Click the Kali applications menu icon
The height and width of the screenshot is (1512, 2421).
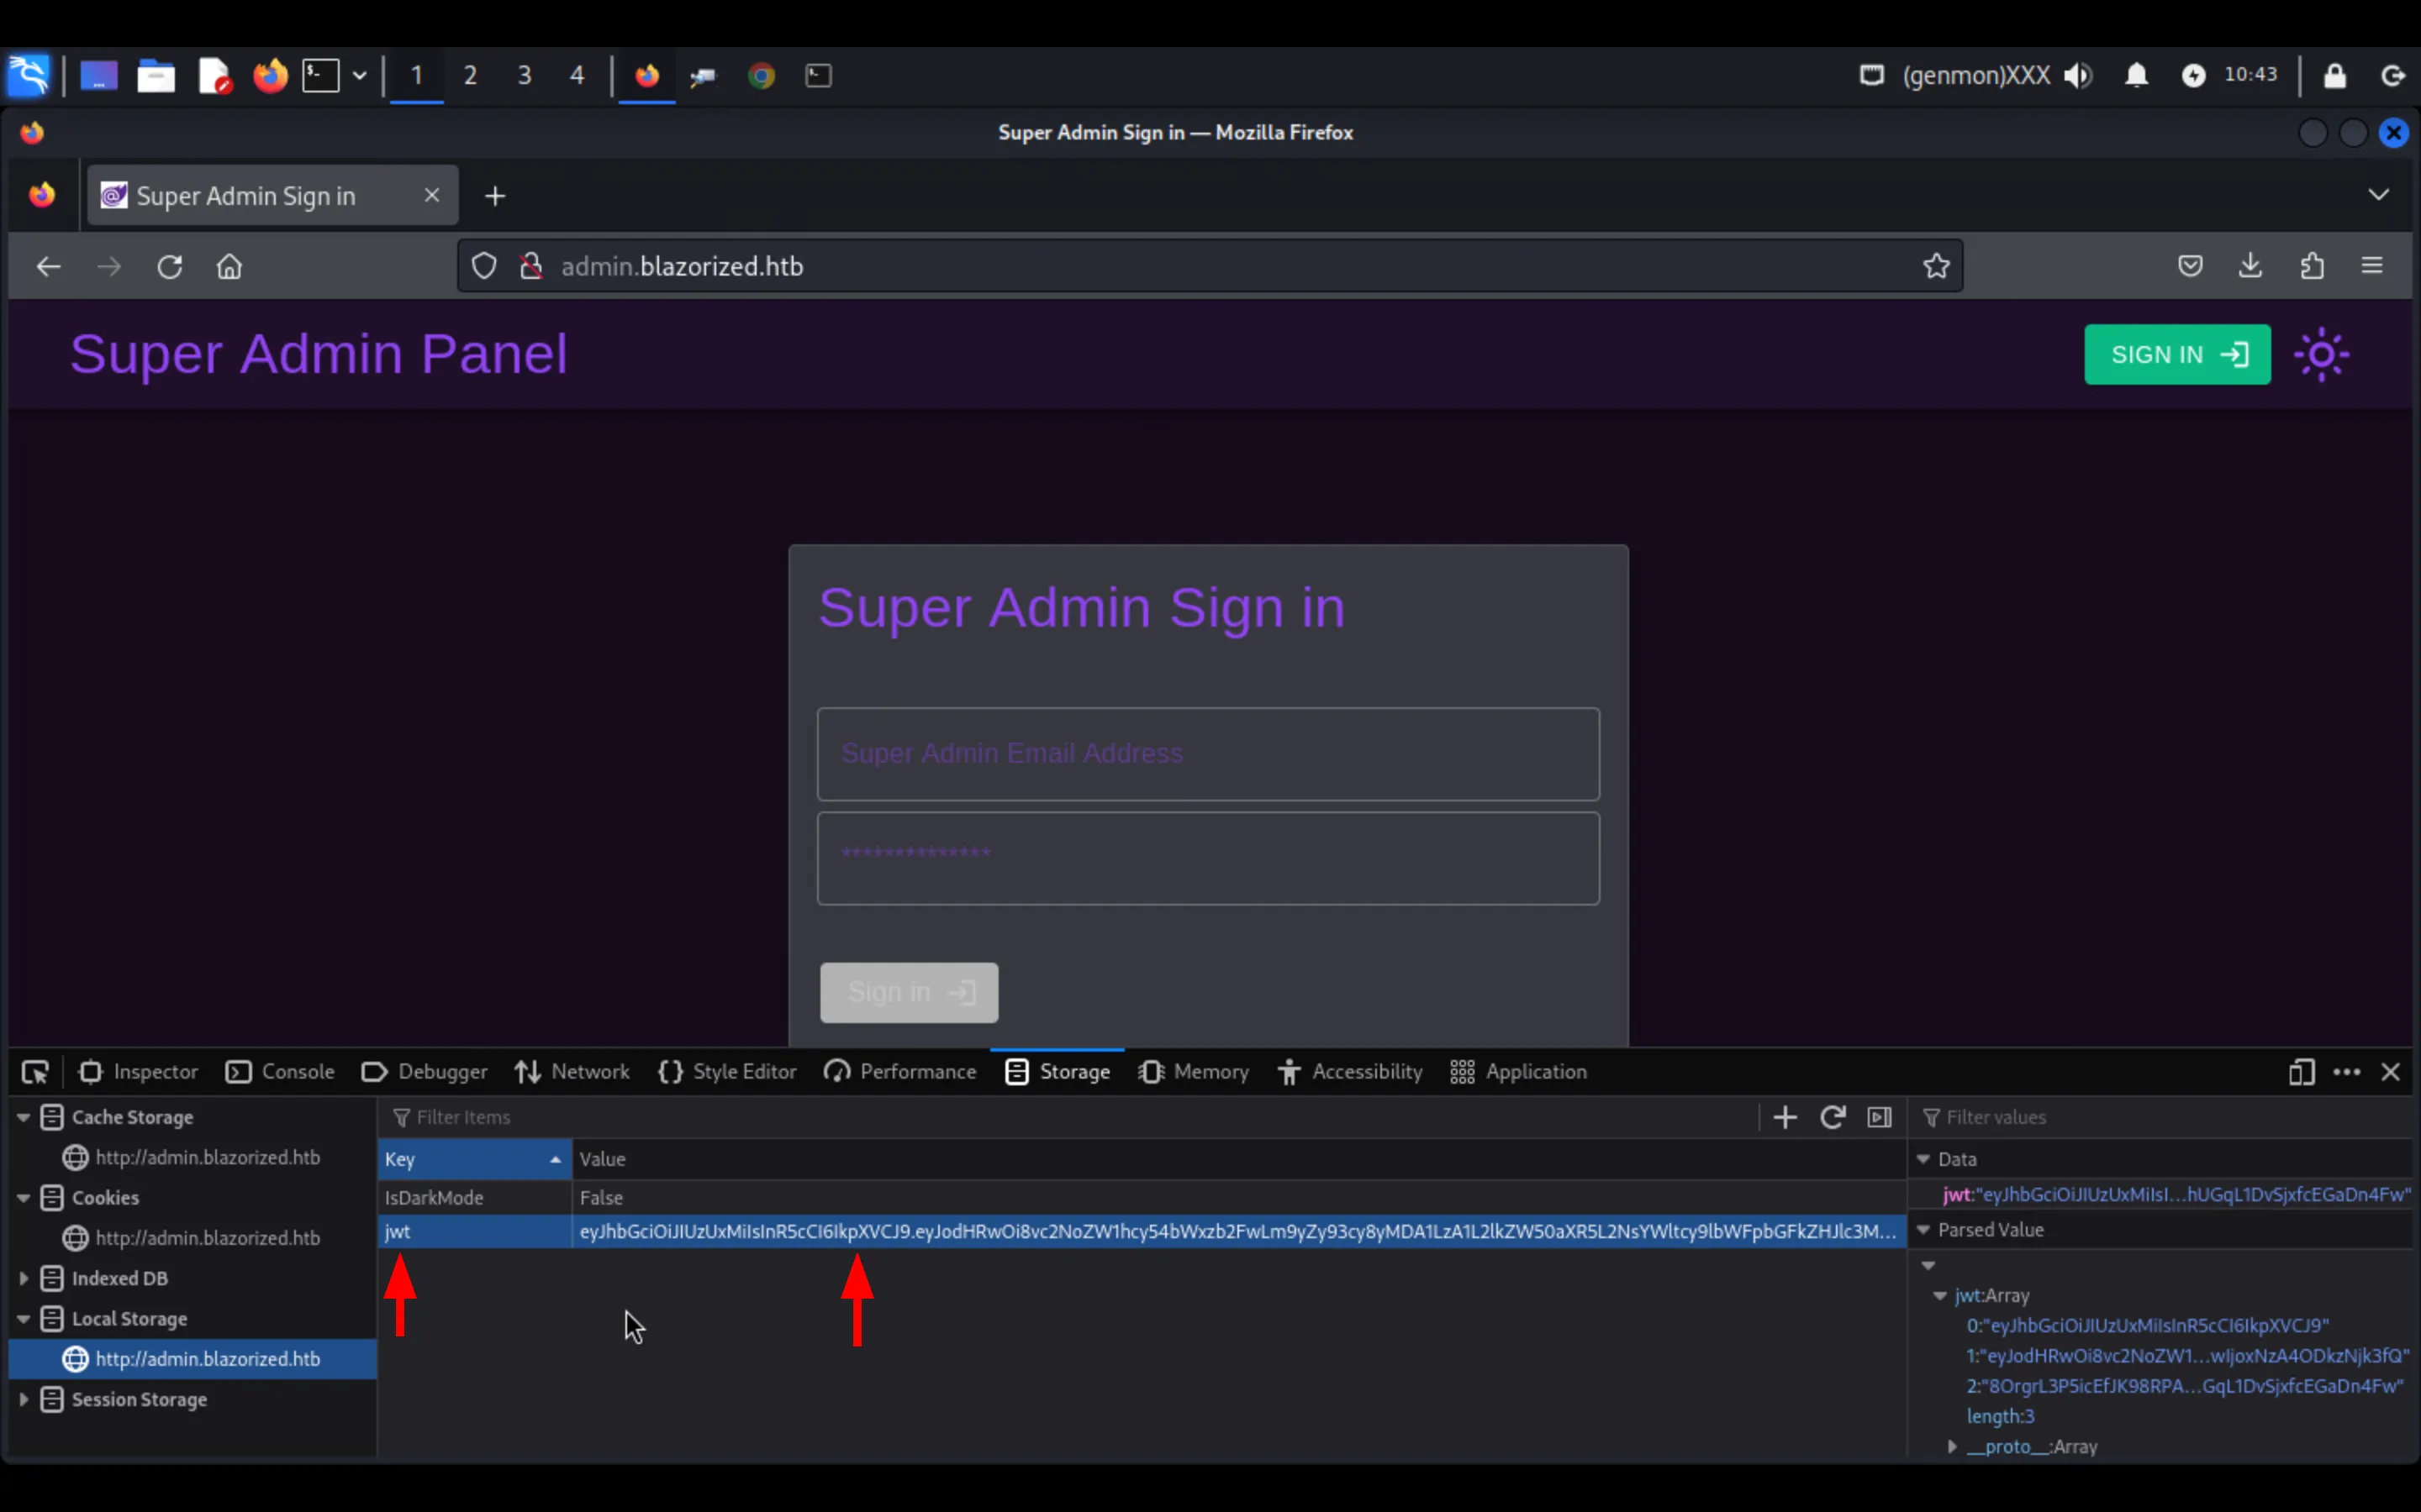[x=28, y=75]
